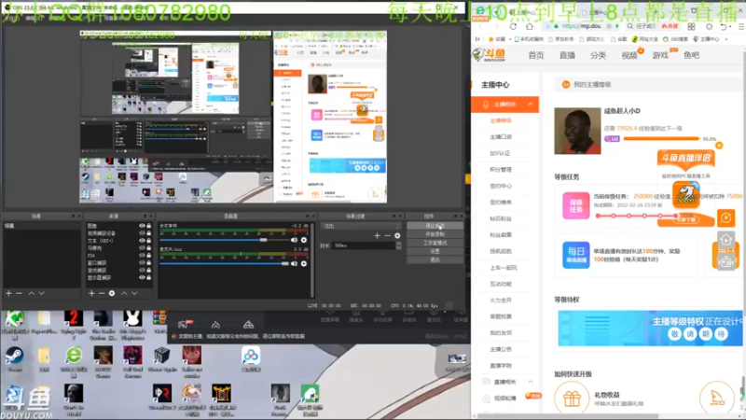Viewport: 746px width, 420px height.
Task: Close the Douyu companion popup with orange X
Action: [719, 146]
